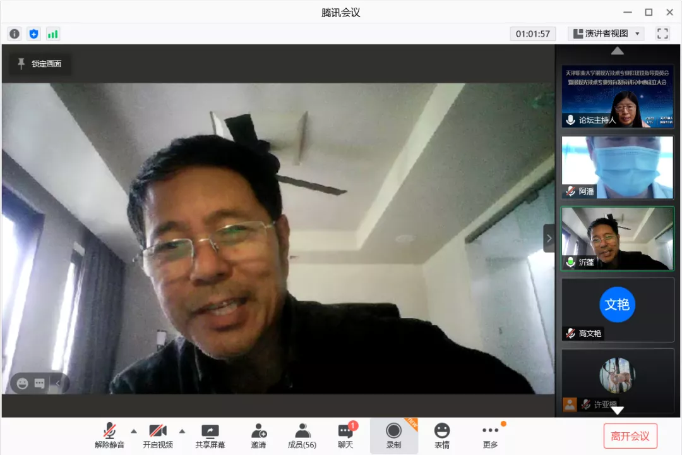Click Leave Meeting (离开会议) button
This screenshot has width=682, height=455.
pyautogui.click(x=630, y=436)
